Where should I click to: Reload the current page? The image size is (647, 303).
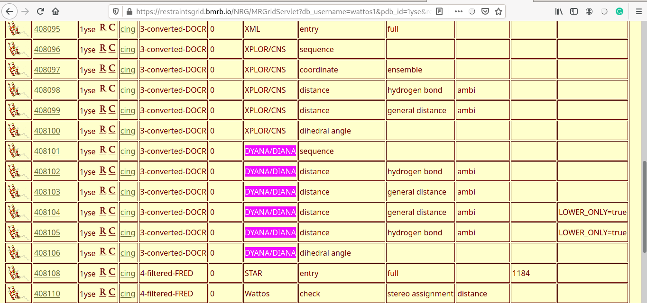point(40,11)
